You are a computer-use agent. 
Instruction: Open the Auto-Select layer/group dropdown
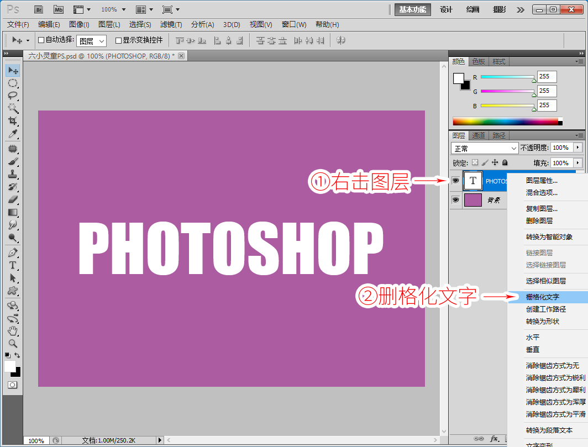click(92, 41)
